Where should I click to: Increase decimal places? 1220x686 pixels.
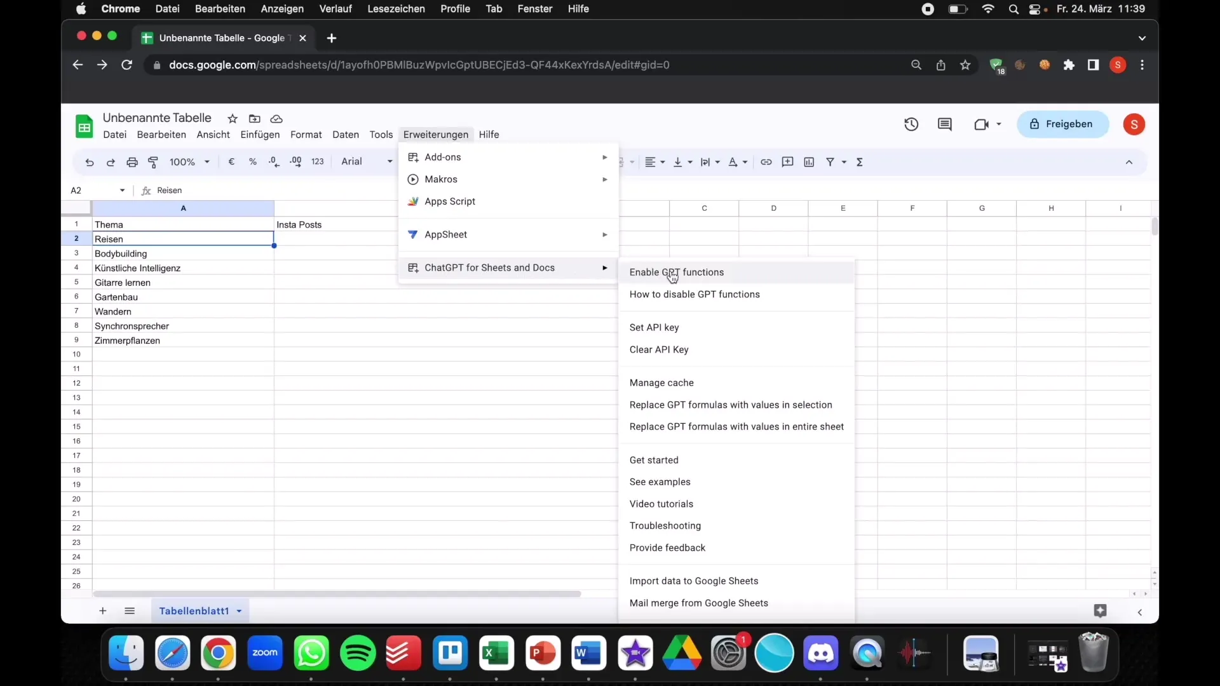click(296, 162)
